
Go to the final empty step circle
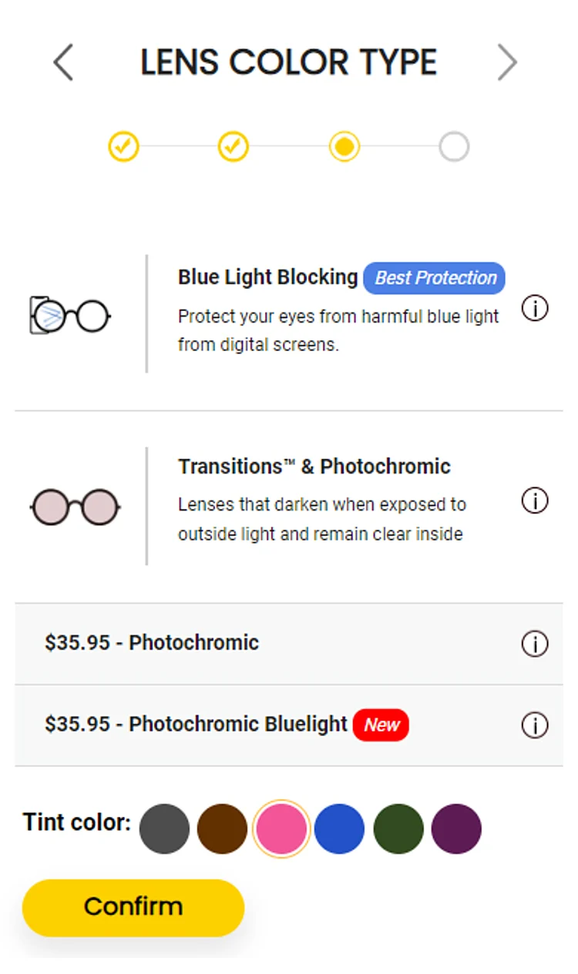pyautogui.click(x=454, y=146)
